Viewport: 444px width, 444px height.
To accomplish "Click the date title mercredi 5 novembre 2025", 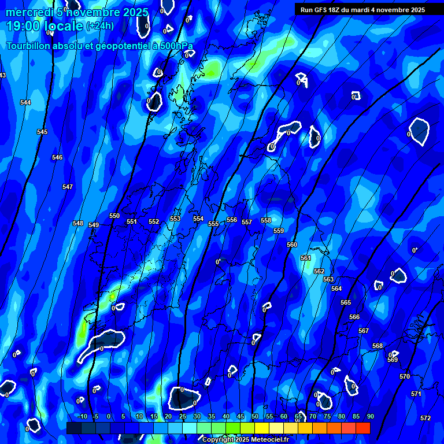I will 77,12.
